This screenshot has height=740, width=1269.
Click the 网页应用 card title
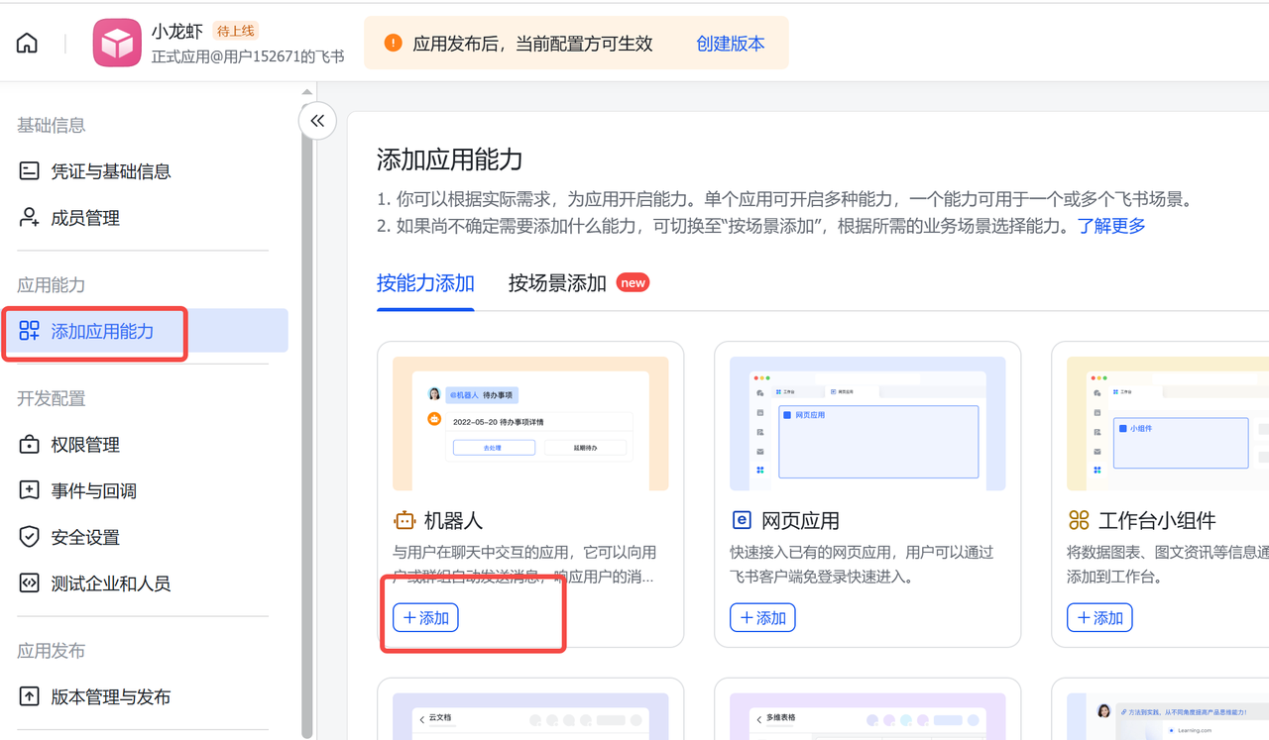[801, 521]
